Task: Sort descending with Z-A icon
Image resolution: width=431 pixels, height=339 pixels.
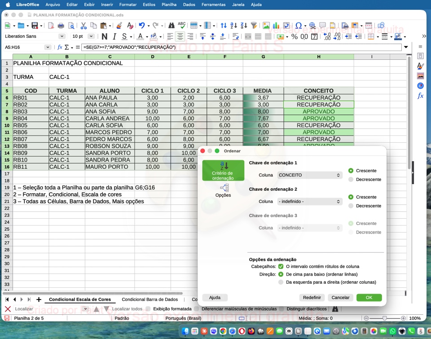Action: tap(244, 26)
